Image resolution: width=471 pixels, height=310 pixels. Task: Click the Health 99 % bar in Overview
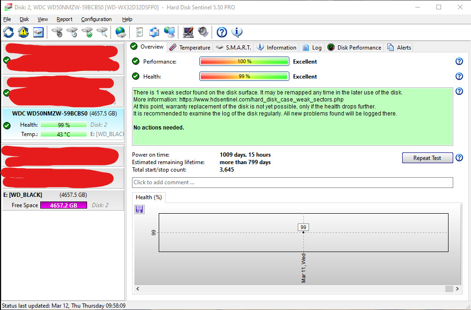tap(244, 76)
